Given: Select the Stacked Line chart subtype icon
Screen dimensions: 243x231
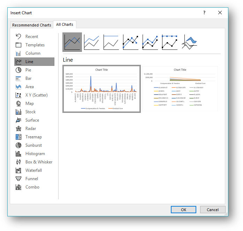Looking at the screenshot, I should click(x=92, y=42).
